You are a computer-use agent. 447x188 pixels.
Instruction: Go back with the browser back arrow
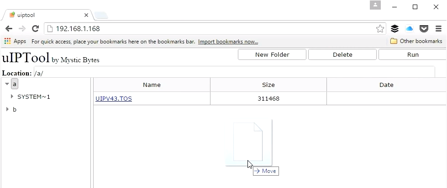pyautogui.click(x=9, y=28)
